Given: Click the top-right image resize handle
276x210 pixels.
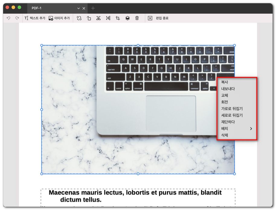Looking at the screenshot, I should pyautogui.click(x=234, y=45).
